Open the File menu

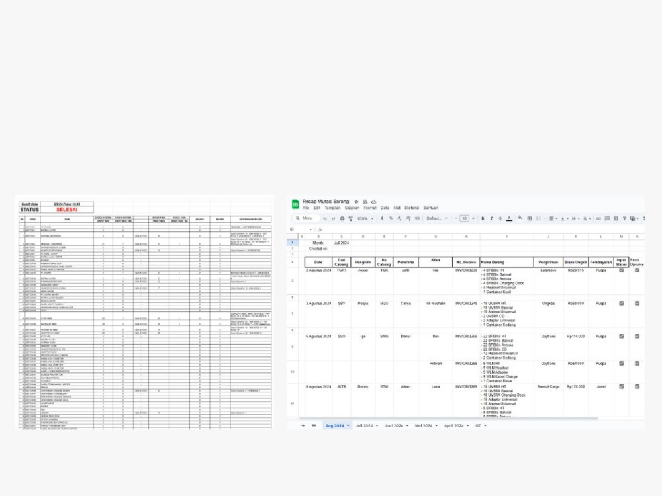pos(306,208)
